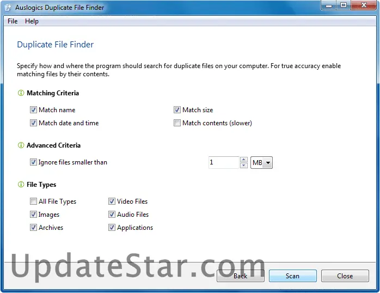Click the Matching Criteria info icon

[21, 93]
